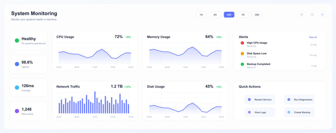Click red dot beside High CPU Usage alert

pos(242,43)
